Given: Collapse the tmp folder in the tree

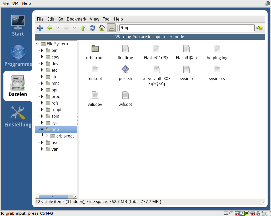Looking at the screenshot, I should pos(42,129).
